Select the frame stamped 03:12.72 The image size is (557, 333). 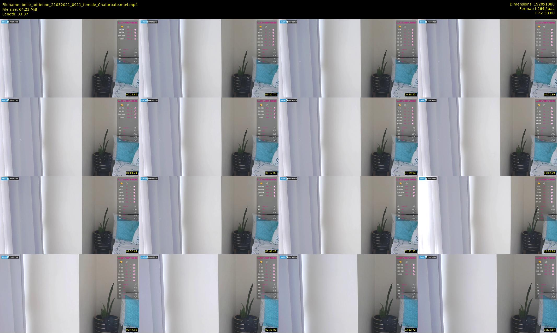(x=348, y=294)
